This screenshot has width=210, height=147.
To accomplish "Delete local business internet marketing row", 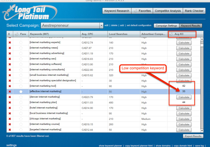I will 10,113.
